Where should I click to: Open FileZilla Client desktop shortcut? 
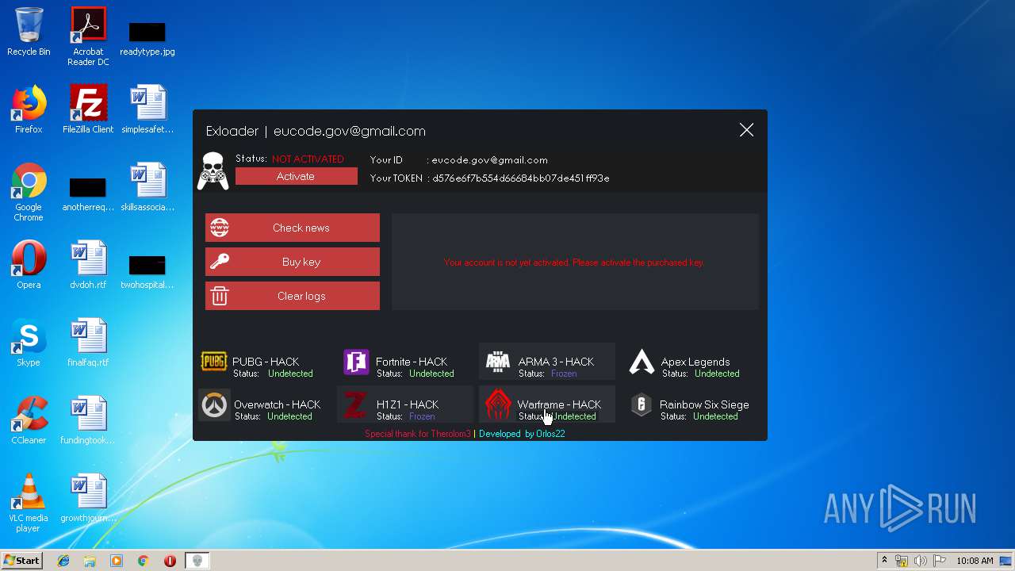[x=88, y=109]
